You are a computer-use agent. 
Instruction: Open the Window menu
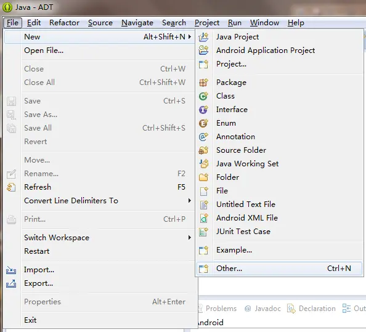coord(264,23)
